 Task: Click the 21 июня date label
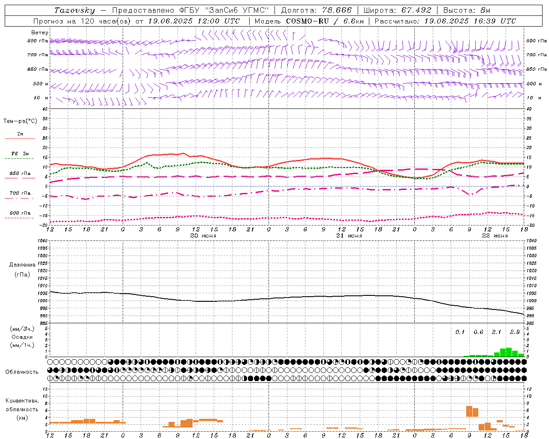click(349, 236)
